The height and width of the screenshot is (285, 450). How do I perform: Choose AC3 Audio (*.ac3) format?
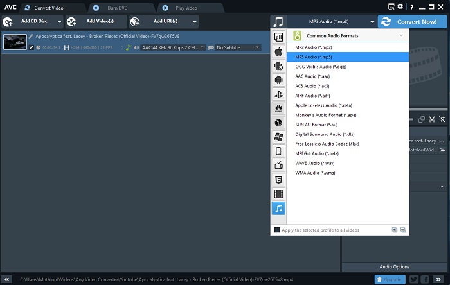pos(348,86)
